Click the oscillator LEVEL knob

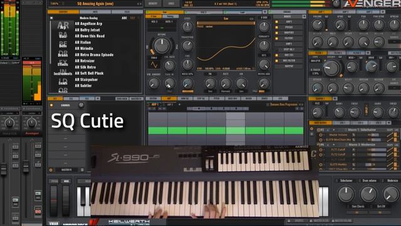click(x=187, y=26)
